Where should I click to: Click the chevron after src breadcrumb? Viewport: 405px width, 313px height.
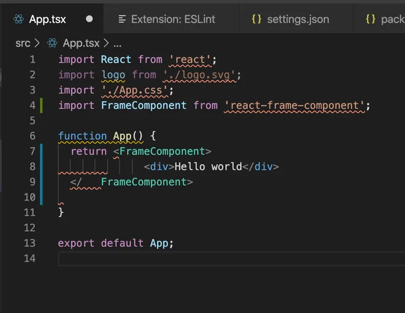[x=37, y=43]
